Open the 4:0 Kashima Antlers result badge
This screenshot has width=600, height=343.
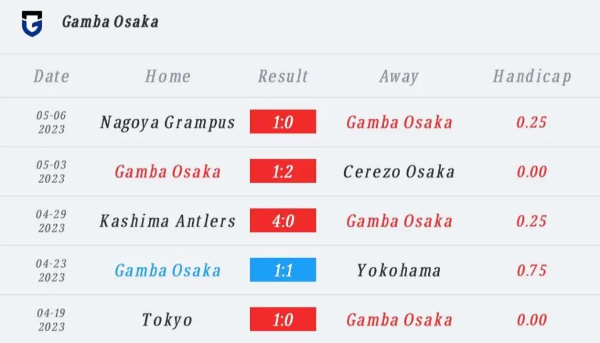(x=283, y=220)
